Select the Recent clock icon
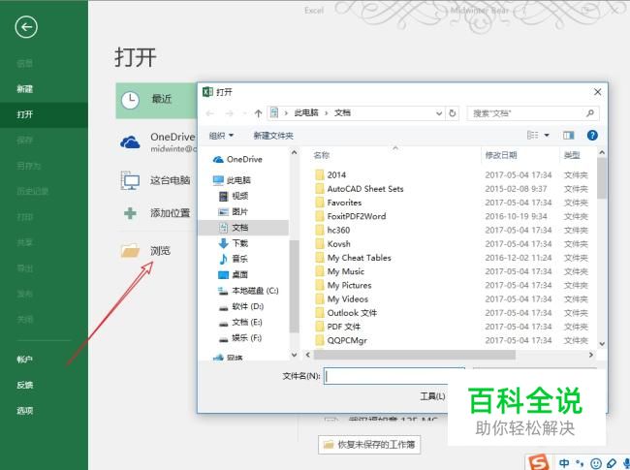Viewport: 630px width, 470px height. tap(130, 100)
